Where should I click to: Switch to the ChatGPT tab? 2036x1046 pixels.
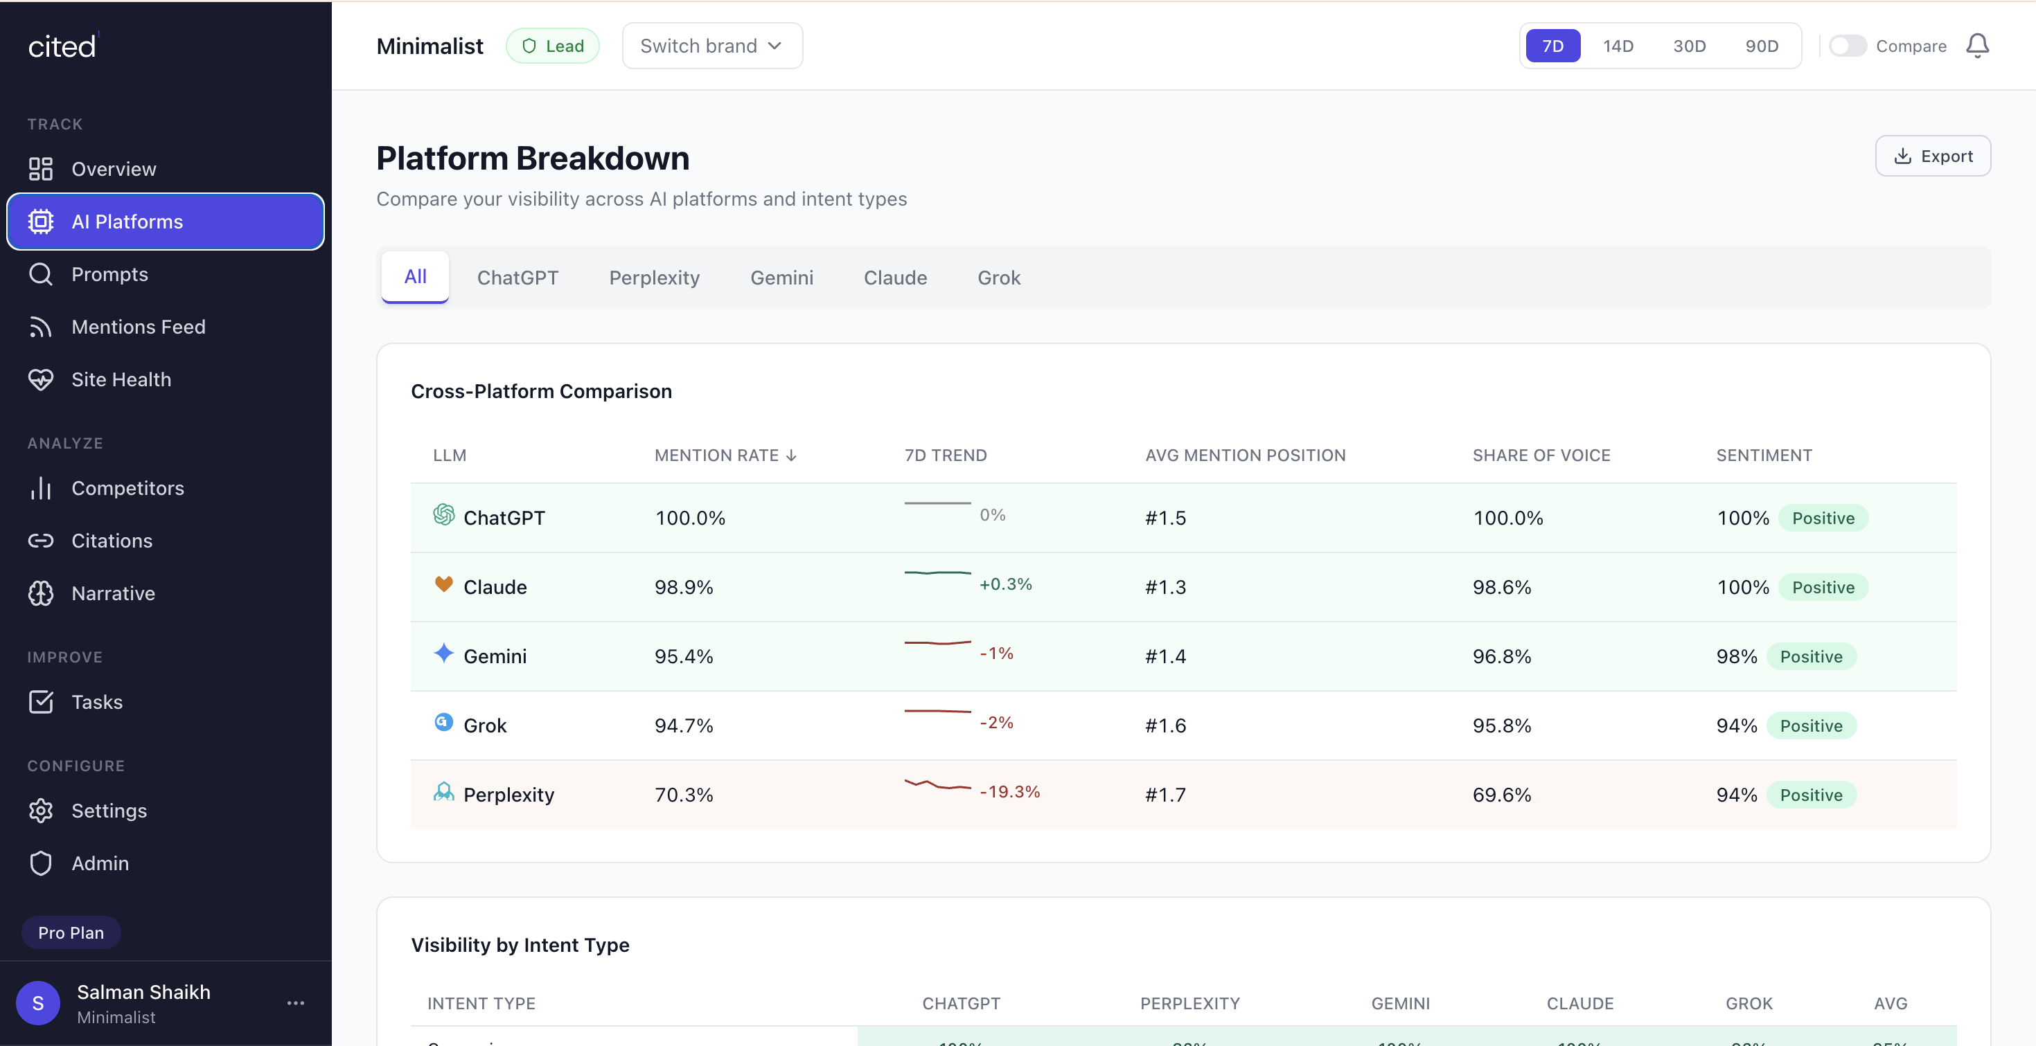pyautogui.click(x=517, y=278)
